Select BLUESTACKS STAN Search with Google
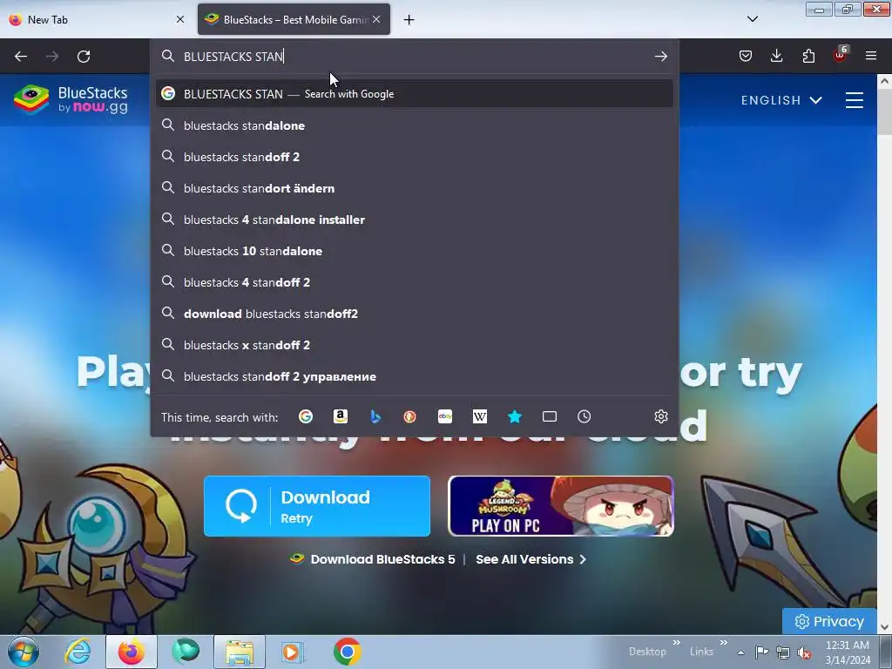The image size is (892, 669). 414,94
